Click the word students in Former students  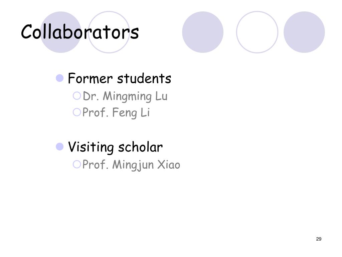pos(144,78)
